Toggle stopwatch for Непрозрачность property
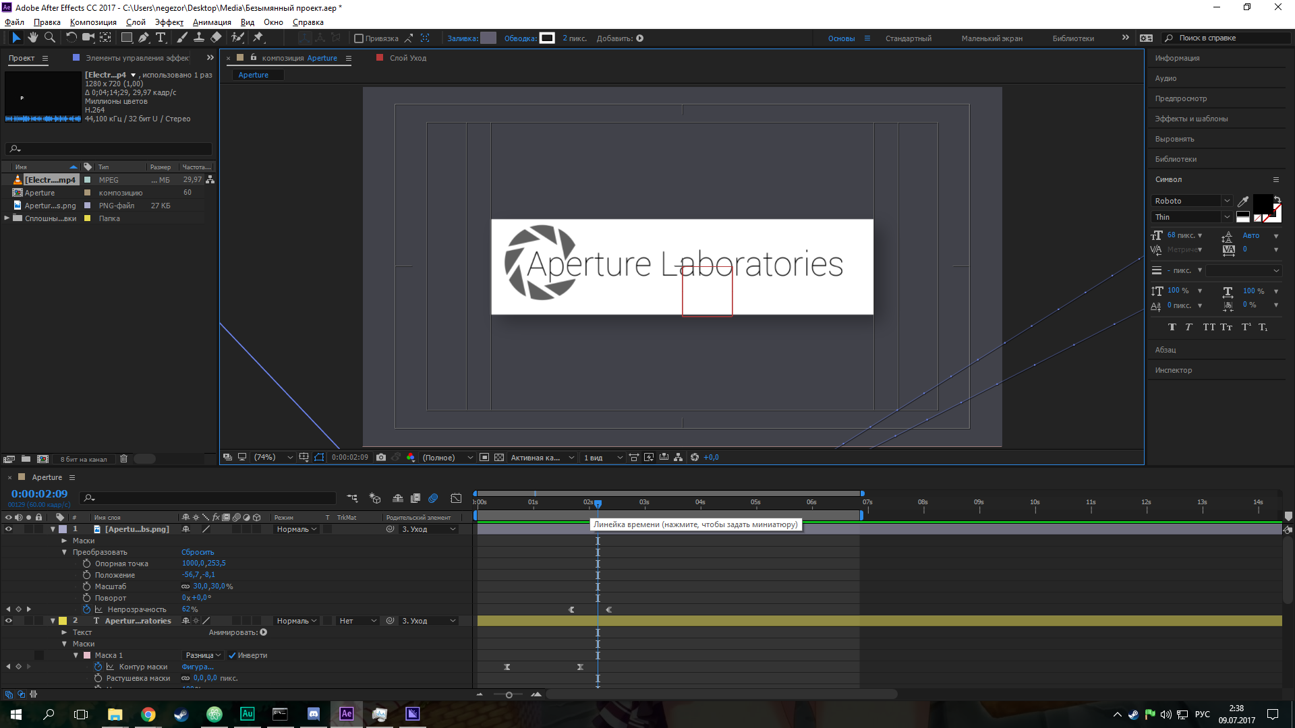1295x728 pixels. click(86, 609)
